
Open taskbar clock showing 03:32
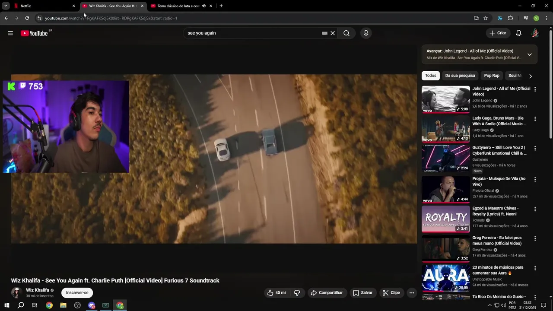click(x=528, y=305)
